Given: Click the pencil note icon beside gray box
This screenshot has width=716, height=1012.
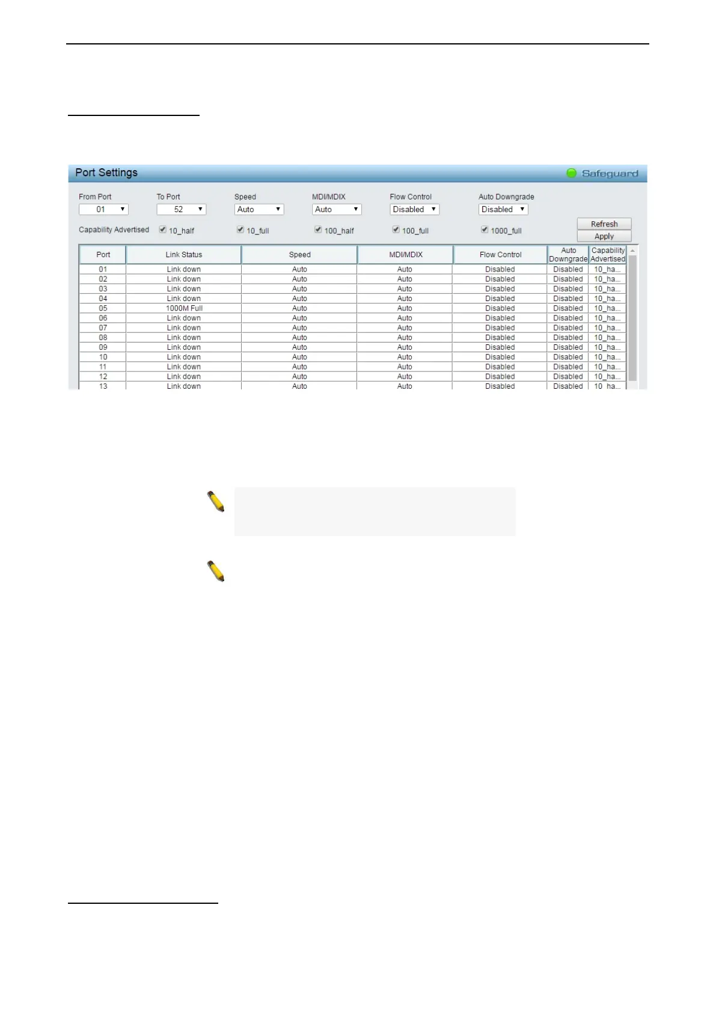Looking at the screenshot, I should pos(216,502).
